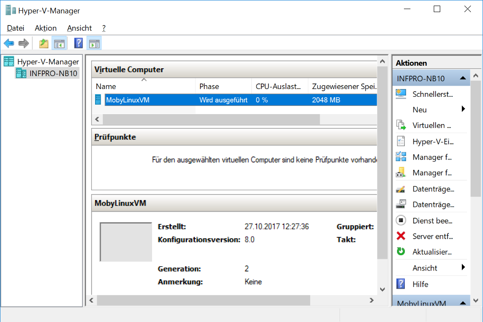Click the 27.10.2017 12:27:36 creation date
The height and width of the screenshot is (322, 483).
coord(276,226)
